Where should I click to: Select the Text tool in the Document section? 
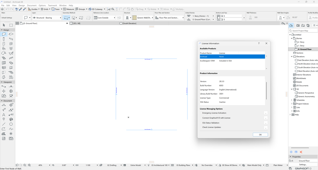(4, 114)
